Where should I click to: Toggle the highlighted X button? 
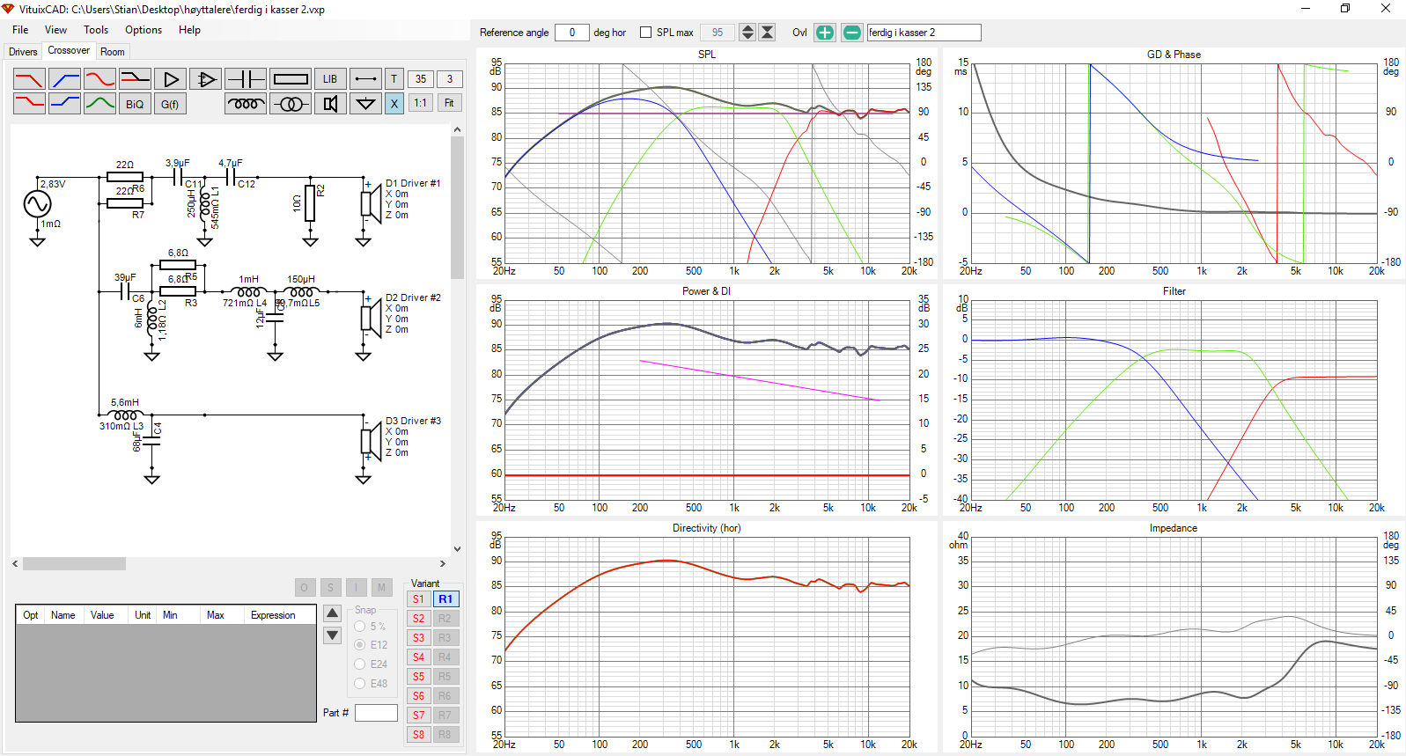click(x=394, y=104)
